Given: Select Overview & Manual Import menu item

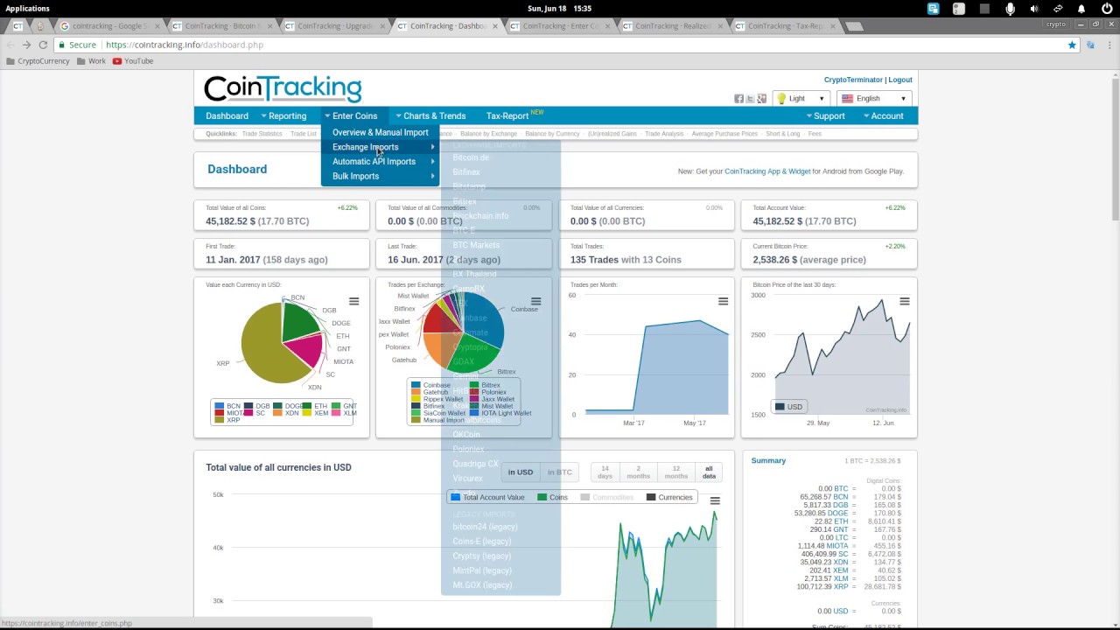Looking at the screenshot, I should (380, 132).
